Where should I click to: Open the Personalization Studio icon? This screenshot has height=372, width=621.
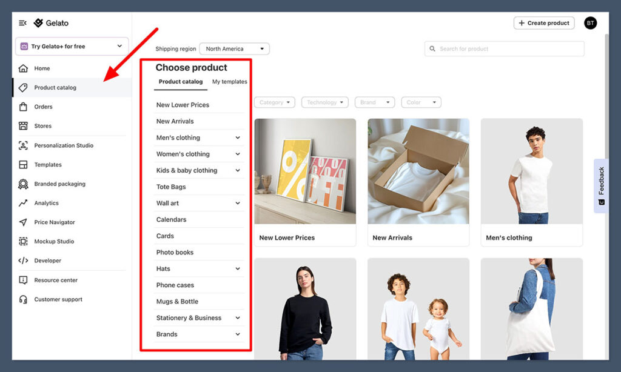(x=23, y=145)
